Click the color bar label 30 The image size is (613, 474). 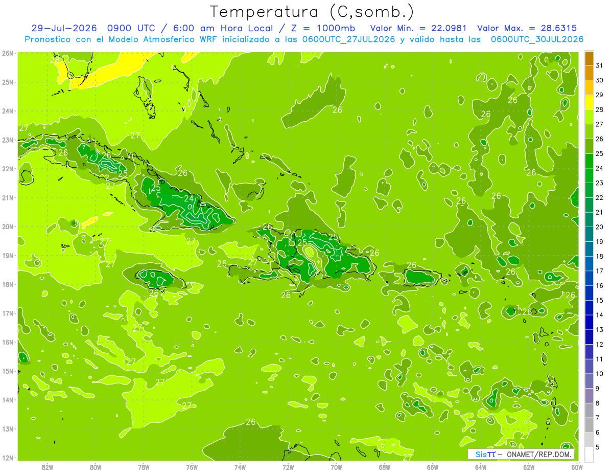pos(599,80)
